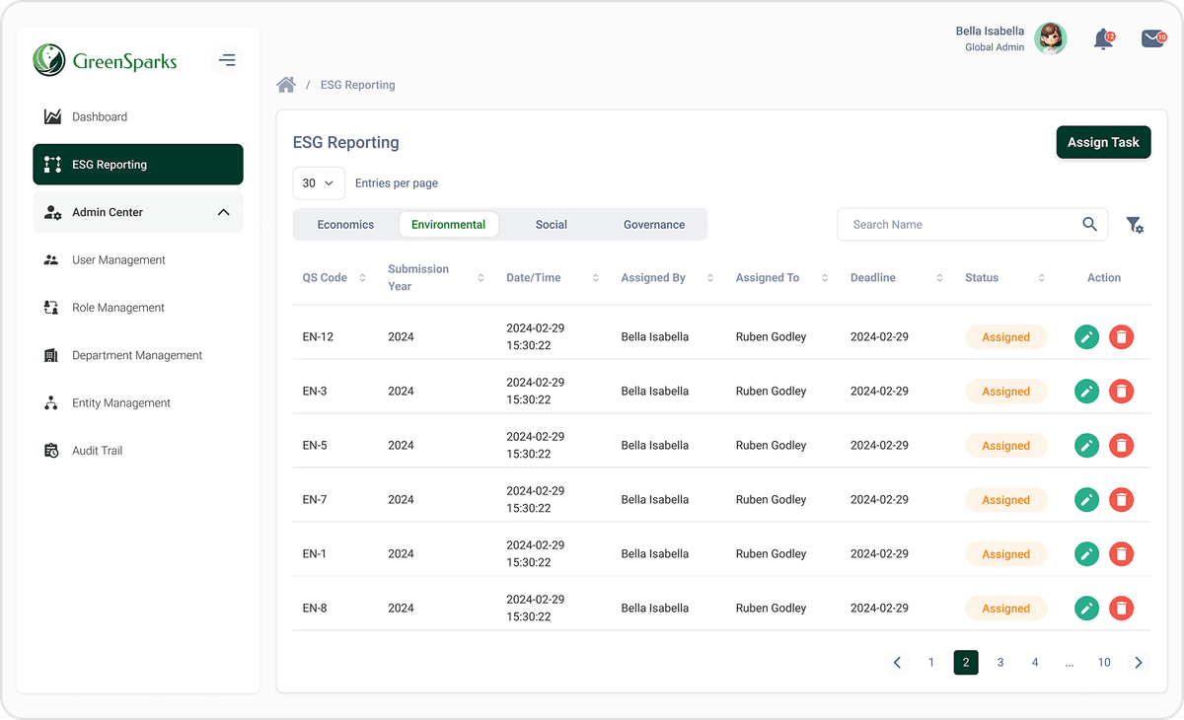The height and width of the screenshot is (720, 1184).
Task: Toggle sorting on the Deadline column
Action: click(x=937, y=277)
